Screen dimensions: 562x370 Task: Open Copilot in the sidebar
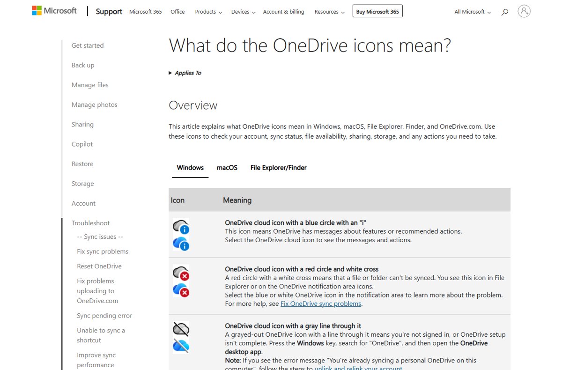[x=82, y=144]
